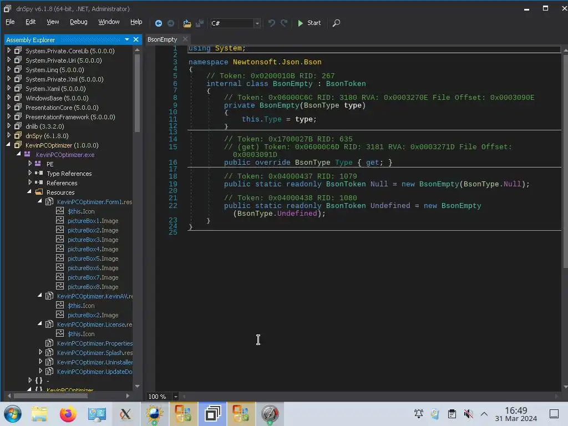Open Assembly Explorer panel options arrow
Viewport: 568px width, 426px height.
click(x=127, y=39)
